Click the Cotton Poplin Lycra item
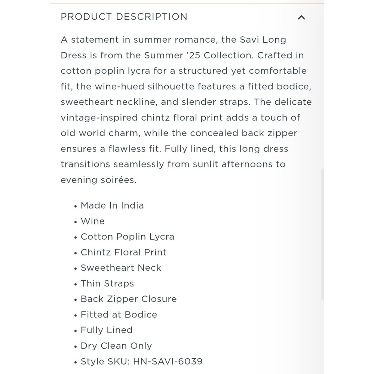The image size is (374, 374). pos(128,237)
